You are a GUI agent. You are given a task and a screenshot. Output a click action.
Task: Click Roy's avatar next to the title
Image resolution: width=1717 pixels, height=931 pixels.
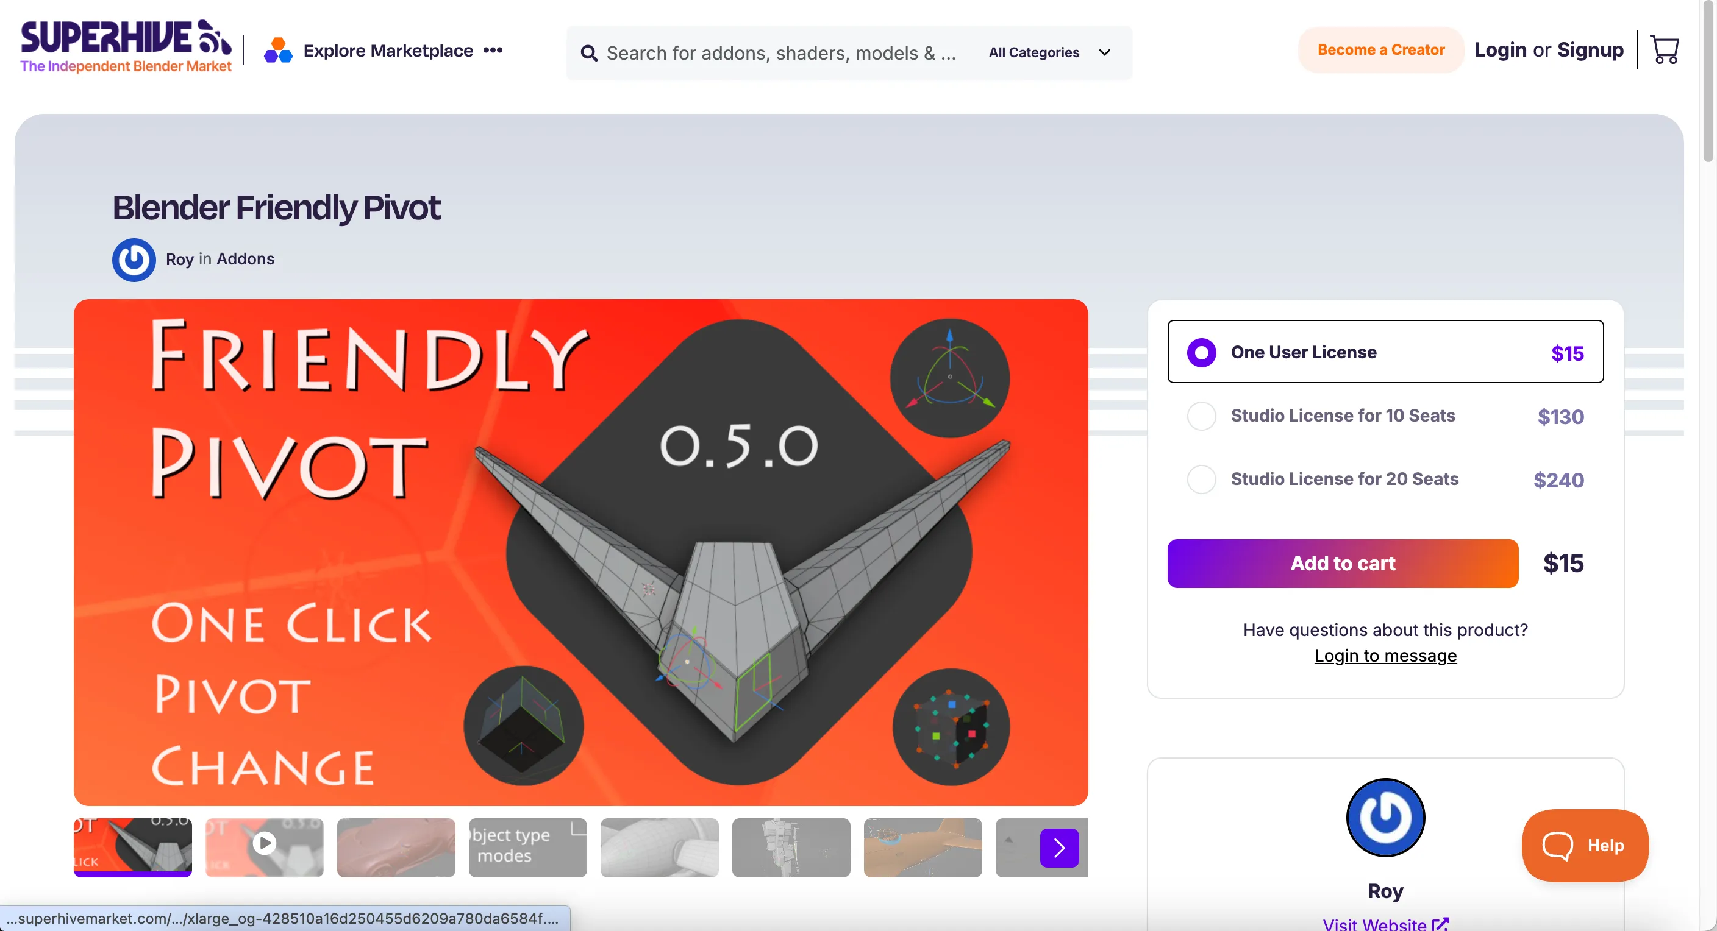(x=134, y=260)
